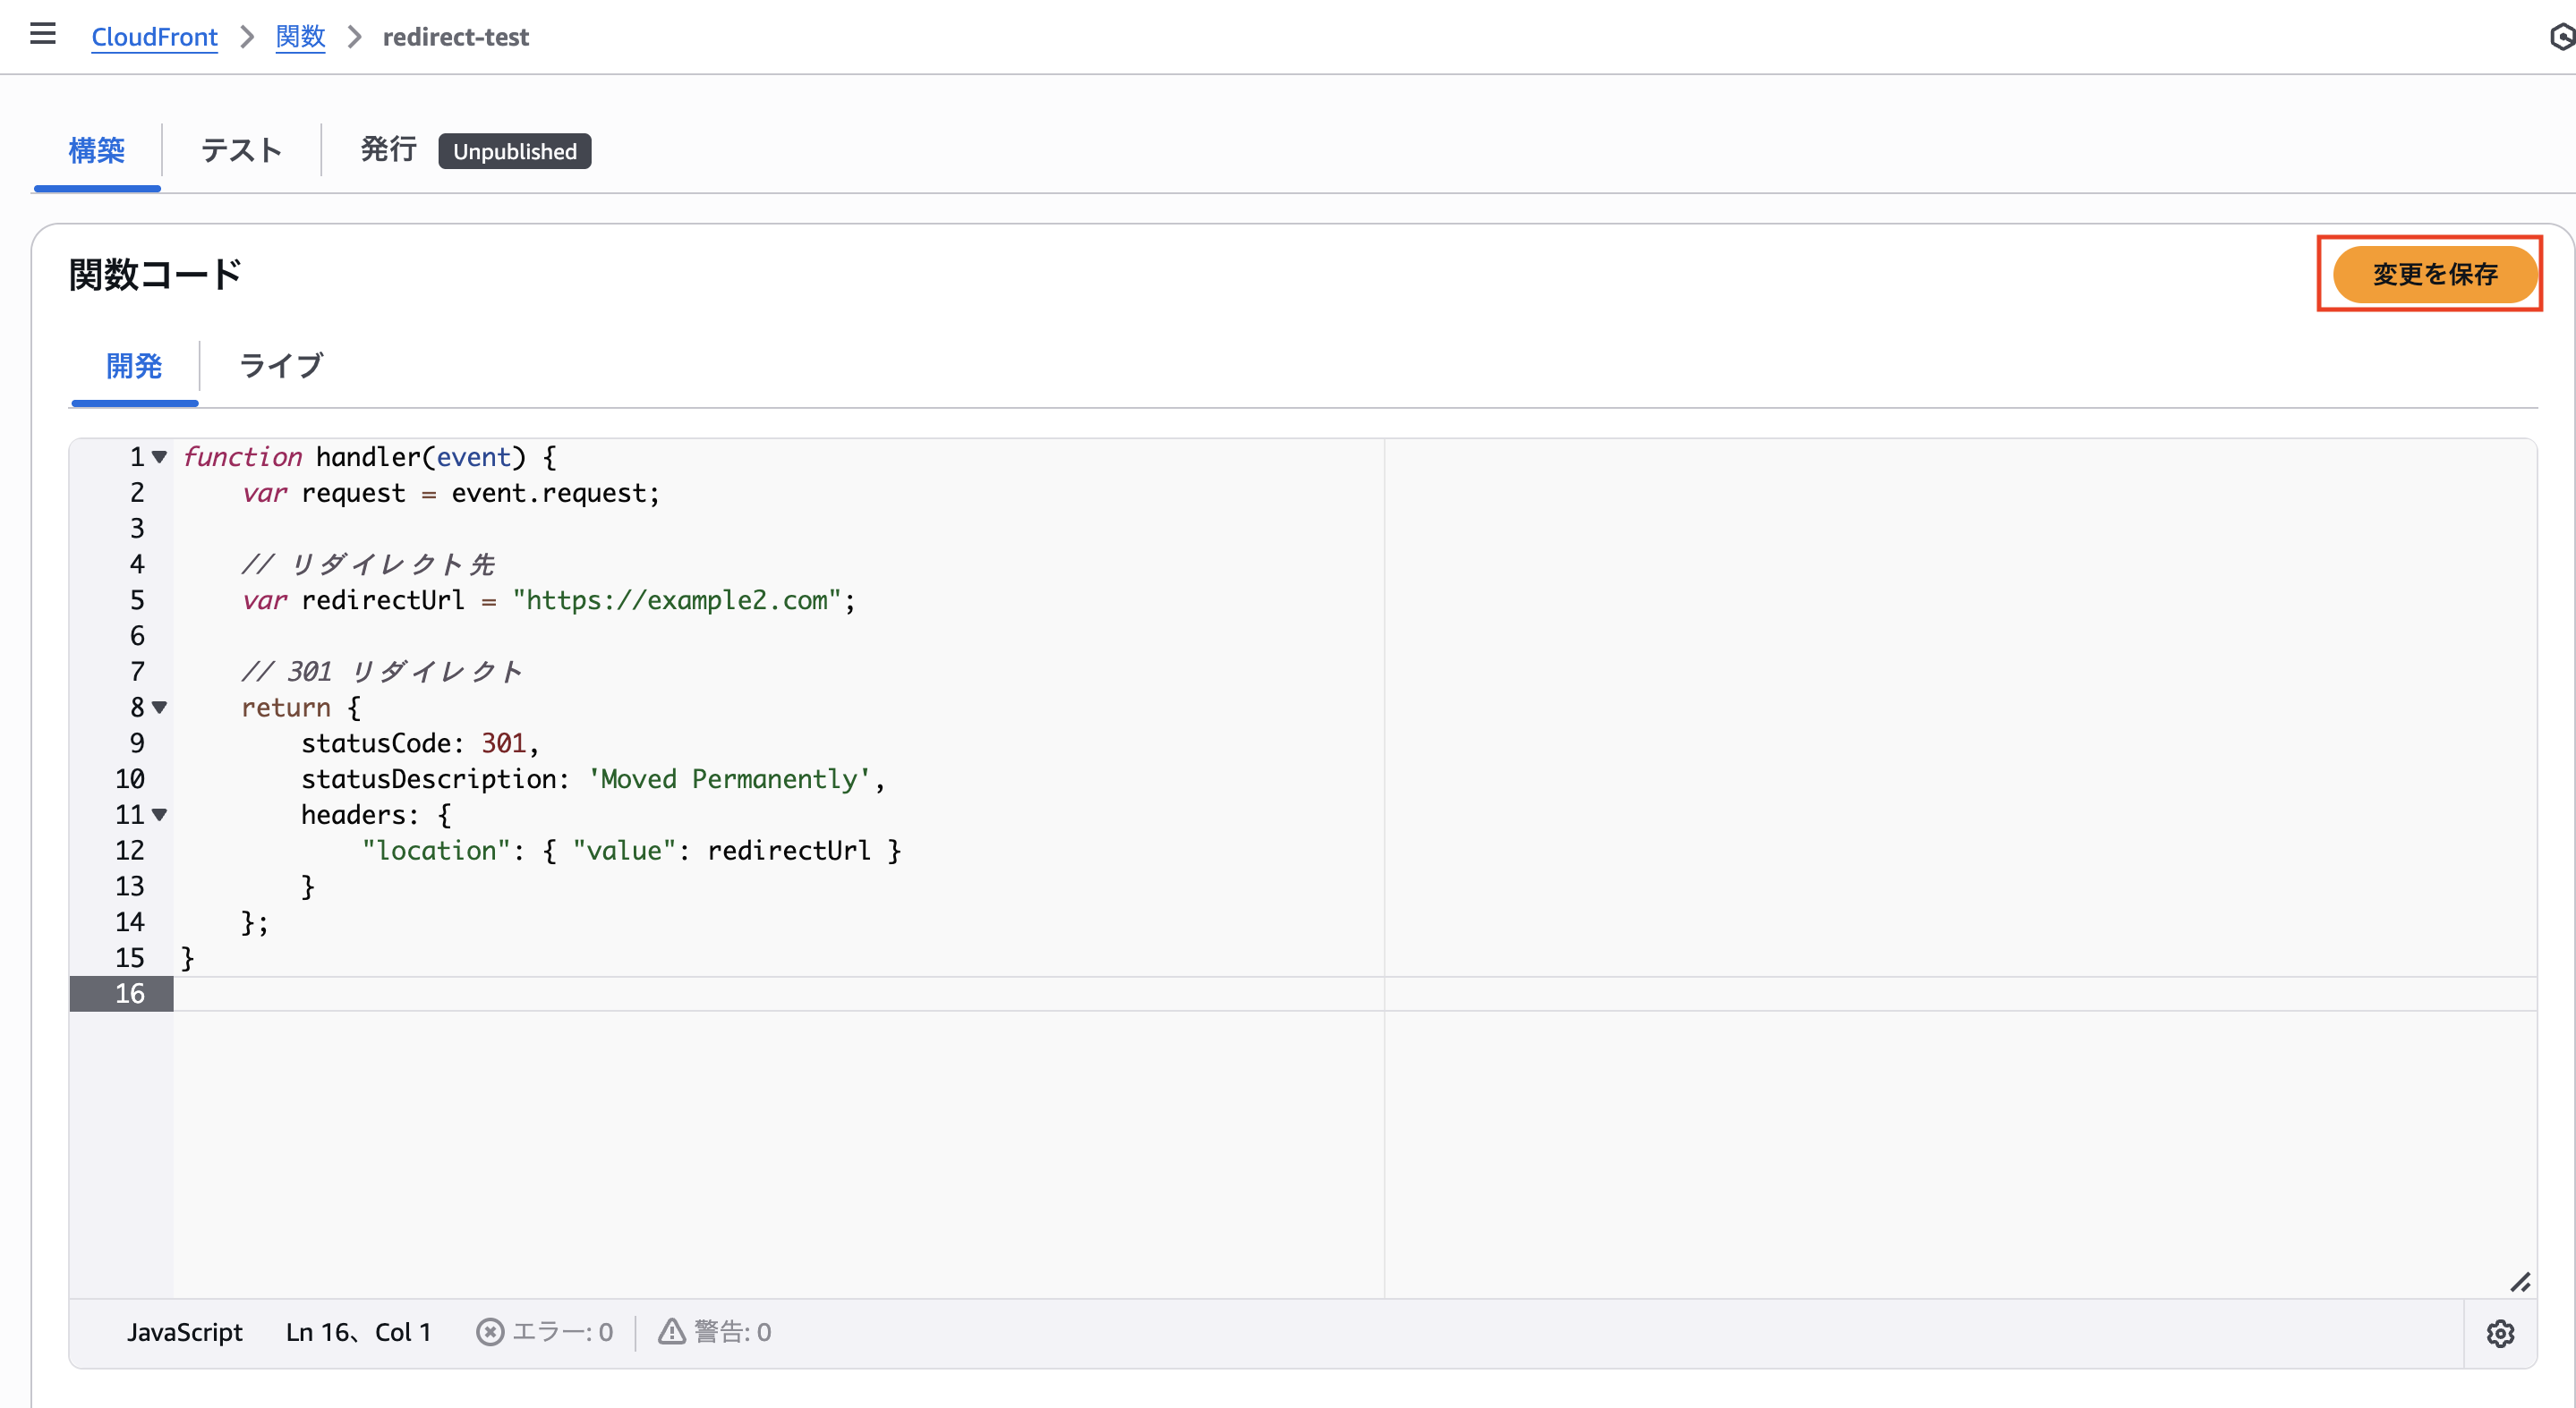Click the 変更を保存 button
2576x1408 pixels.
[2434, 274]
